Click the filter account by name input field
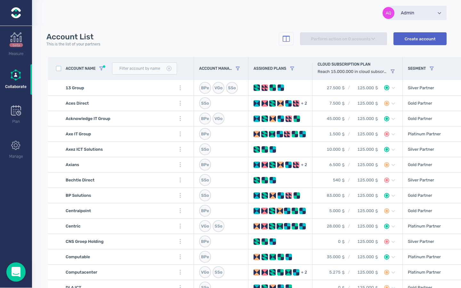This screenshot has height=288, width=461. [x=141, y=68]
